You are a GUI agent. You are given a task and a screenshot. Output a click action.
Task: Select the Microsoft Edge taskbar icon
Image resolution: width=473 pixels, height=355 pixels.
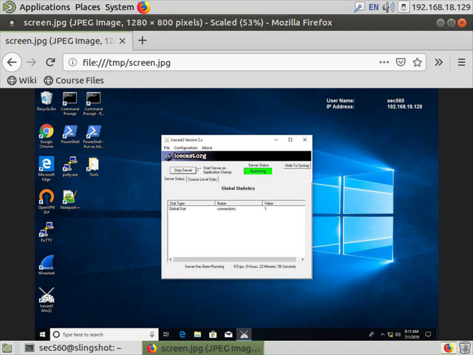pyautogui.click(x=182, y=334)
